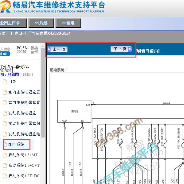Go forward with >>前进 button

click(68, 23)
